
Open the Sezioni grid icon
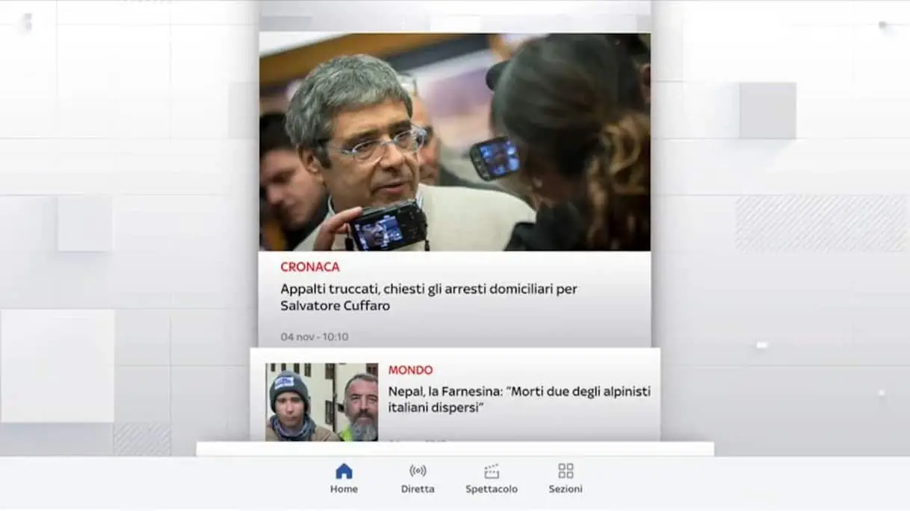566,471
